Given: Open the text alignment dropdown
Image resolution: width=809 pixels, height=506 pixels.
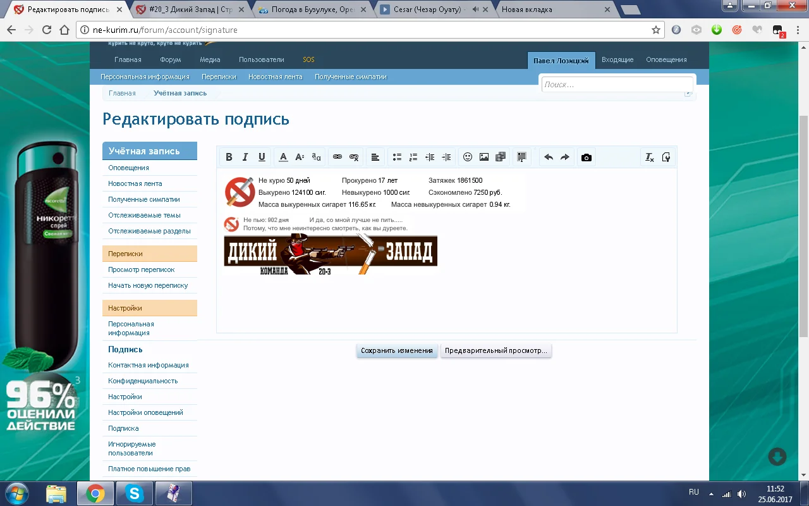Looking at the screenshot, I should tap(375, 157).
